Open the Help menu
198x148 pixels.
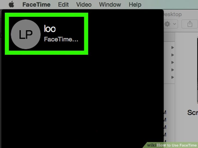(135, 5)
